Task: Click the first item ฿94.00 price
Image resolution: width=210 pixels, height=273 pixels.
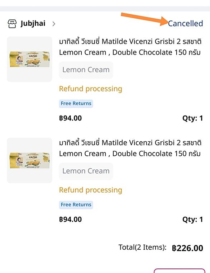Action: pos(71,118)
